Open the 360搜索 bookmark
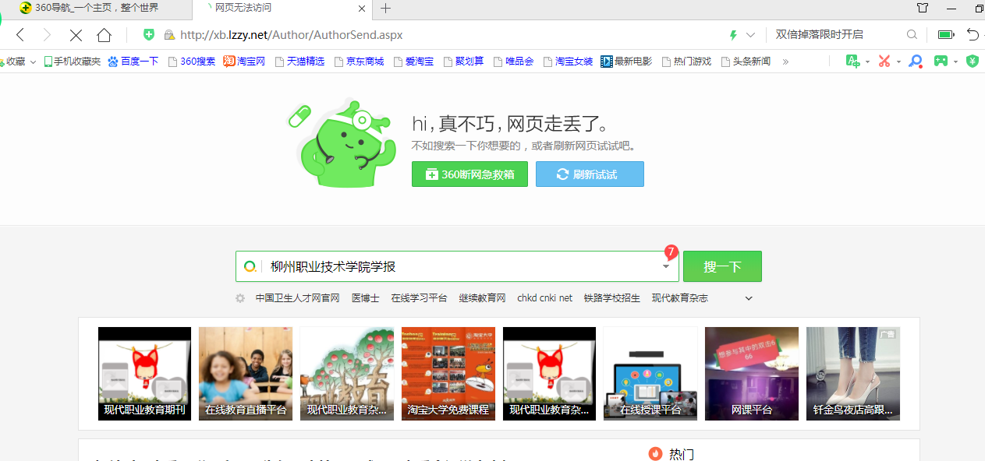985x461 pixels. (192, 62)
